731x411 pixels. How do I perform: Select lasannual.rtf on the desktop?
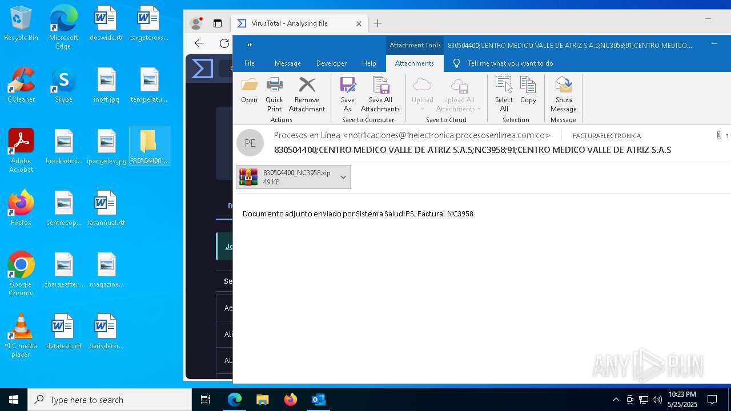pos(106,208)
